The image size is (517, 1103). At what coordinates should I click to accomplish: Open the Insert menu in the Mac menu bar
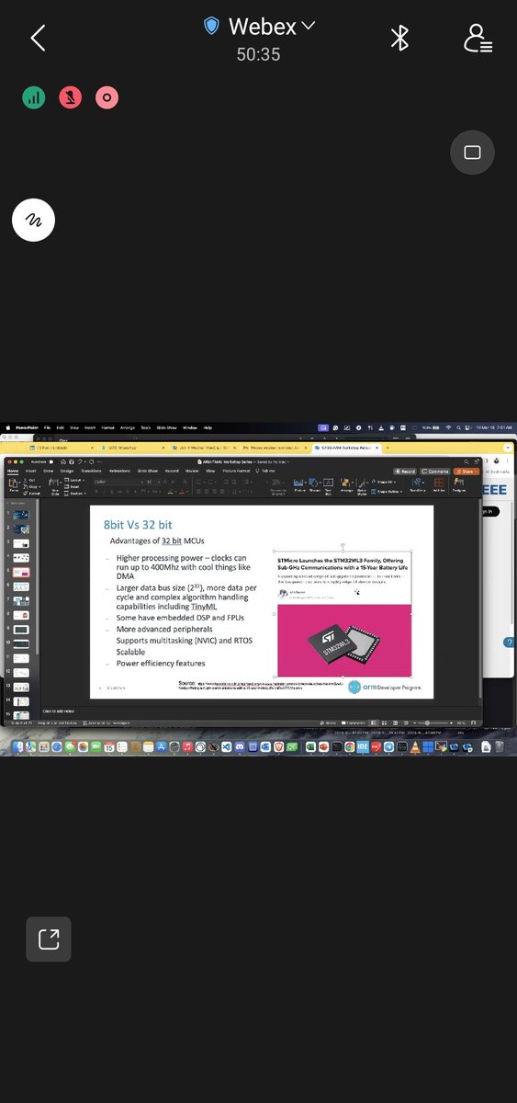[89, 427]
